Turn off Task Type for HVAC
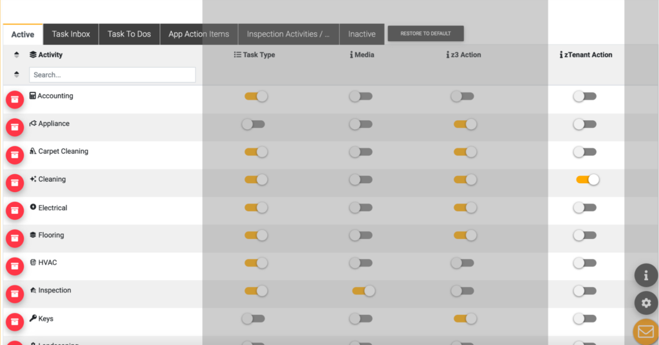Viewport: 659px width, 345px height. (256, 263)
